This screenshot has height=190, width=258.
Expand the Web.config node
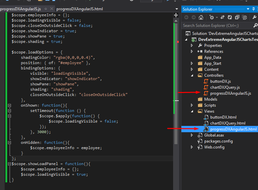(192, 147)
